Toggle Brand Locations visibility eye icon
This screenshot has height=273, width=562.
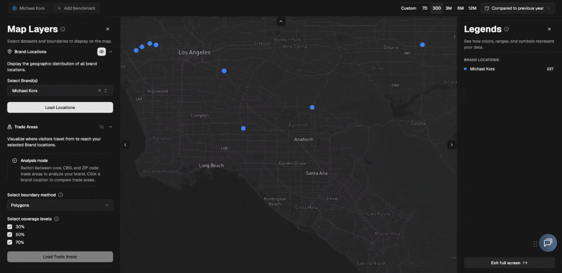tap(101, 51)
